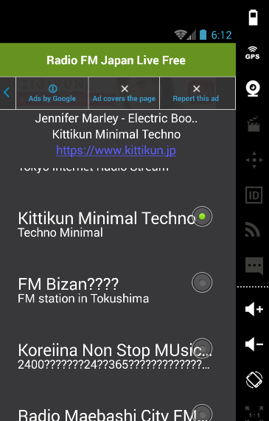
Task: Open the kittikun.jp link
Action: click(116, 150)
